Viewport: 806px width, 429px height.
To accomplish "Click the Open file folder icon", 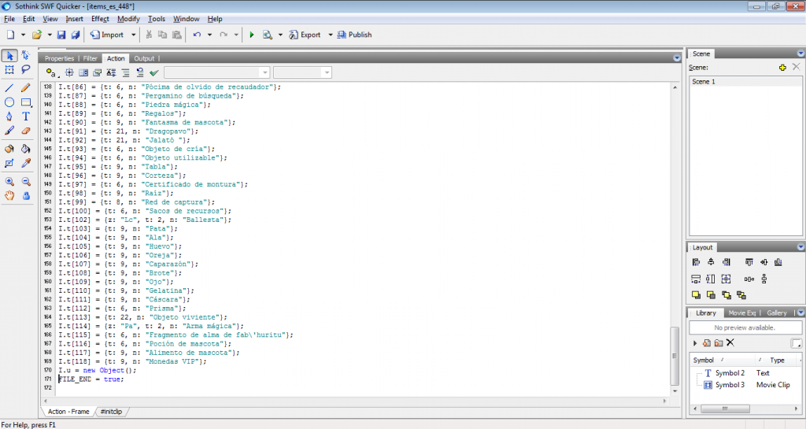I will point(36,35).
